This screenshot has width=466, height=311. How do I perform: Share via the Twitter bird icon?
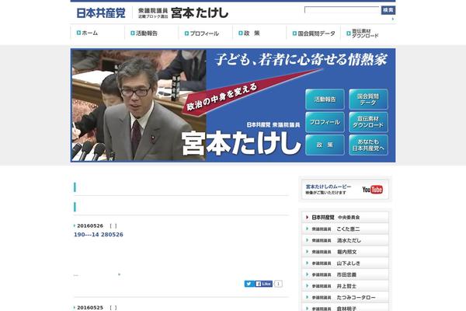pyautogui.click(x=249, y=284)
